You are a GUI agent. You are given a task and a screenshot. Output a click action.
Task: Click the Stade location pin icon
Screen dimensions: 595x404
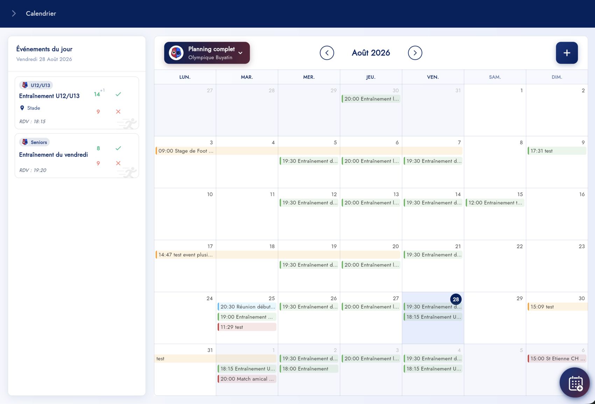[22, 108]
